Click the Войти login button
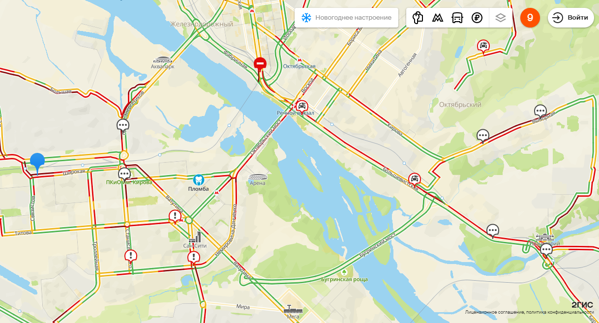 [571, 18]
